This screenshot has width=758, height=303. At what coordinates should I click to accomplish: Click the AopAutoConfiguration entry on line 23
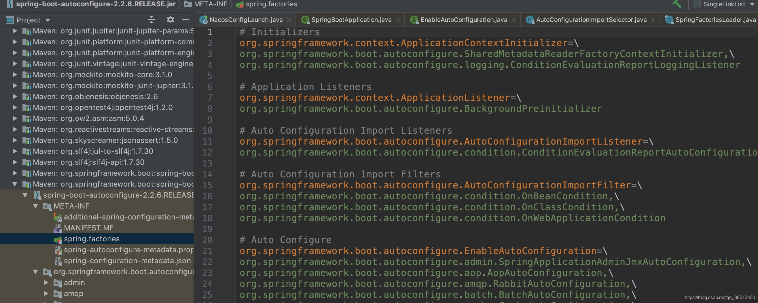[x=423, y=273]
